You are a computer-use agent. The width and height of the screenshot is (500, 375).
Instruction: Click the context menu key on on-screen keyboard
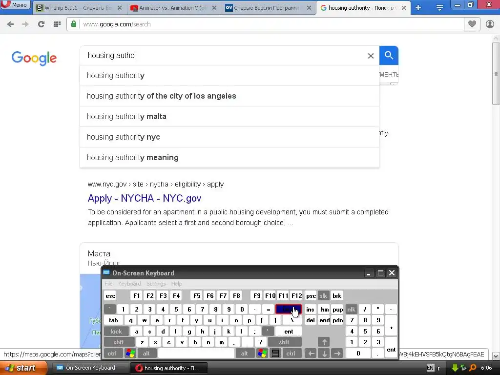tap(275, 354)
